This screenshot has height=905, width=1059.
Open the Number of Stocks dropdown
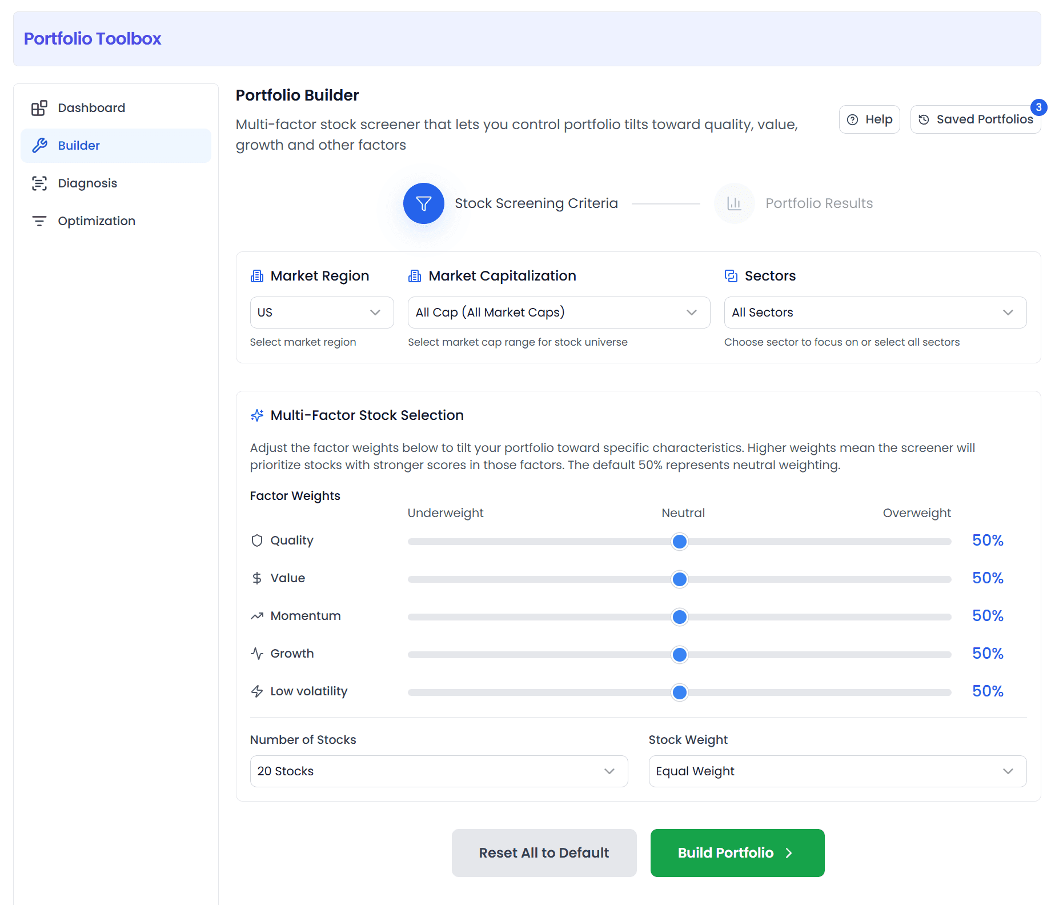click(439, 771)
